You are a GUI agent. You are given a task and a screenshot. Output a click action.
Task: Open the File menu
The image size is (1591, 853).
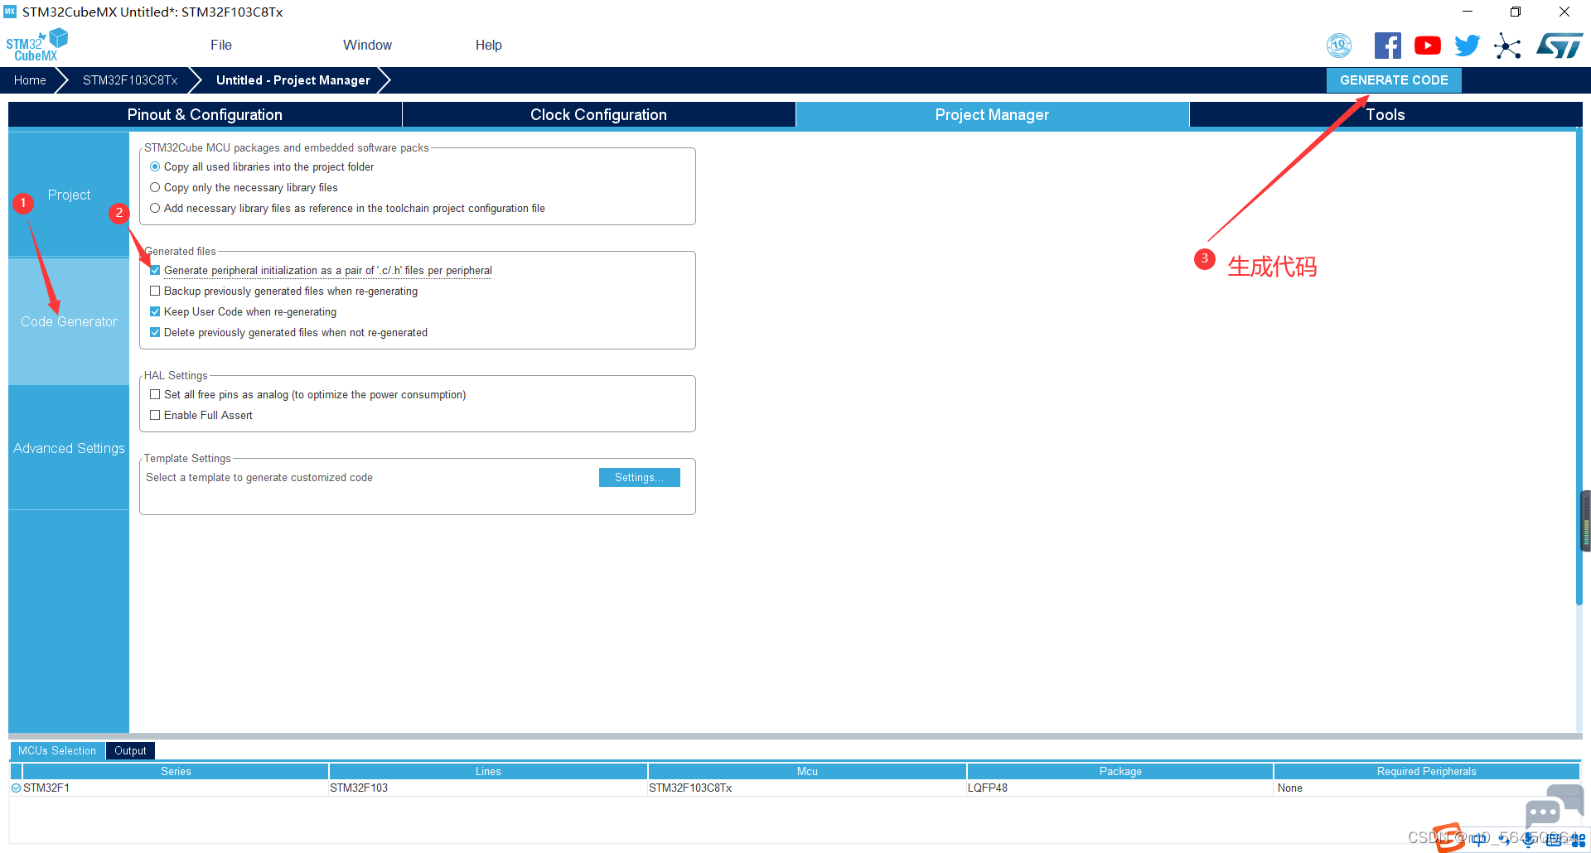pyautogui.click(x=221, y=46)
